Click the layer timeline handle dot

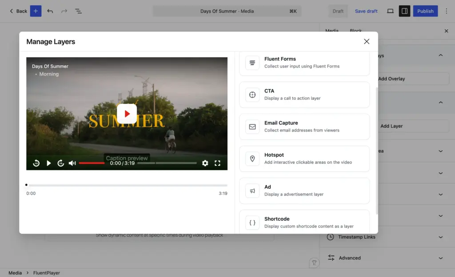pyautogui.click(x=26, y=185)
